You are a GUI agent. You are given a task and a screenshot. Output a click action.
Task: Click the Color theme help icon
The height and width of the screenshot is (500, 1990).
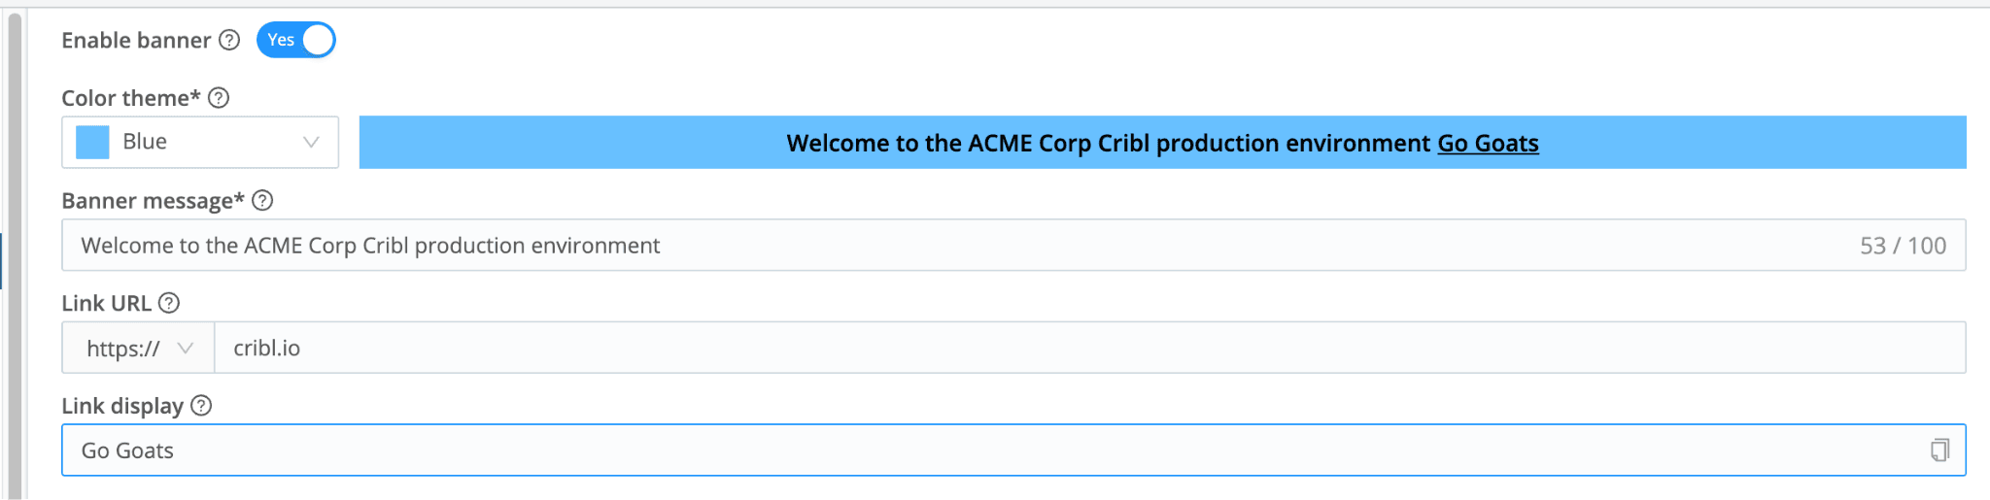pyautogui.click(x=219, y=98)
